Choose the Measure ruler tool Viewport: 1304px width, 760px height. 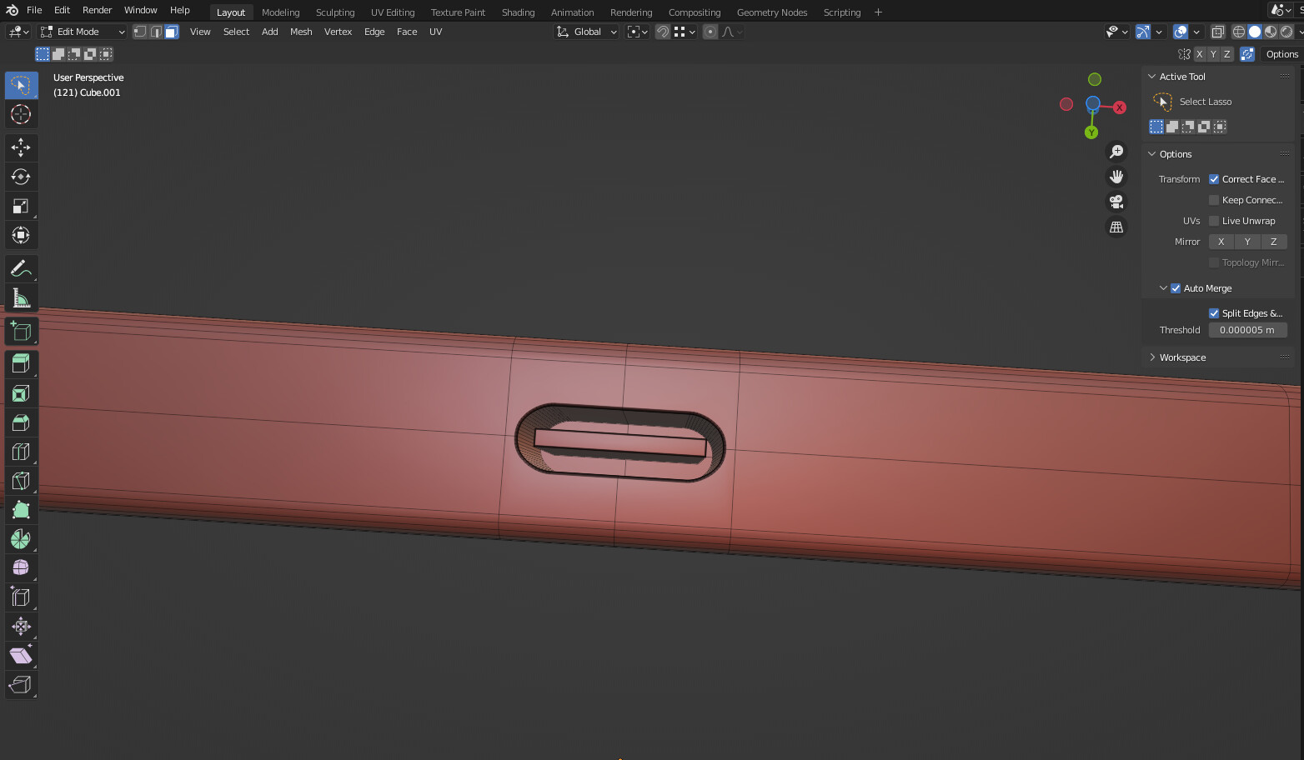[x=21, y=297]
